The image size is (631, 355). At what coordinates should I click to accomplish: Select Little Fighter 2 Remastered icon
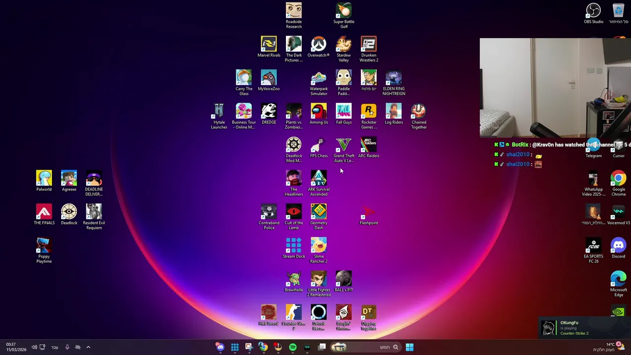coord(318,284)
